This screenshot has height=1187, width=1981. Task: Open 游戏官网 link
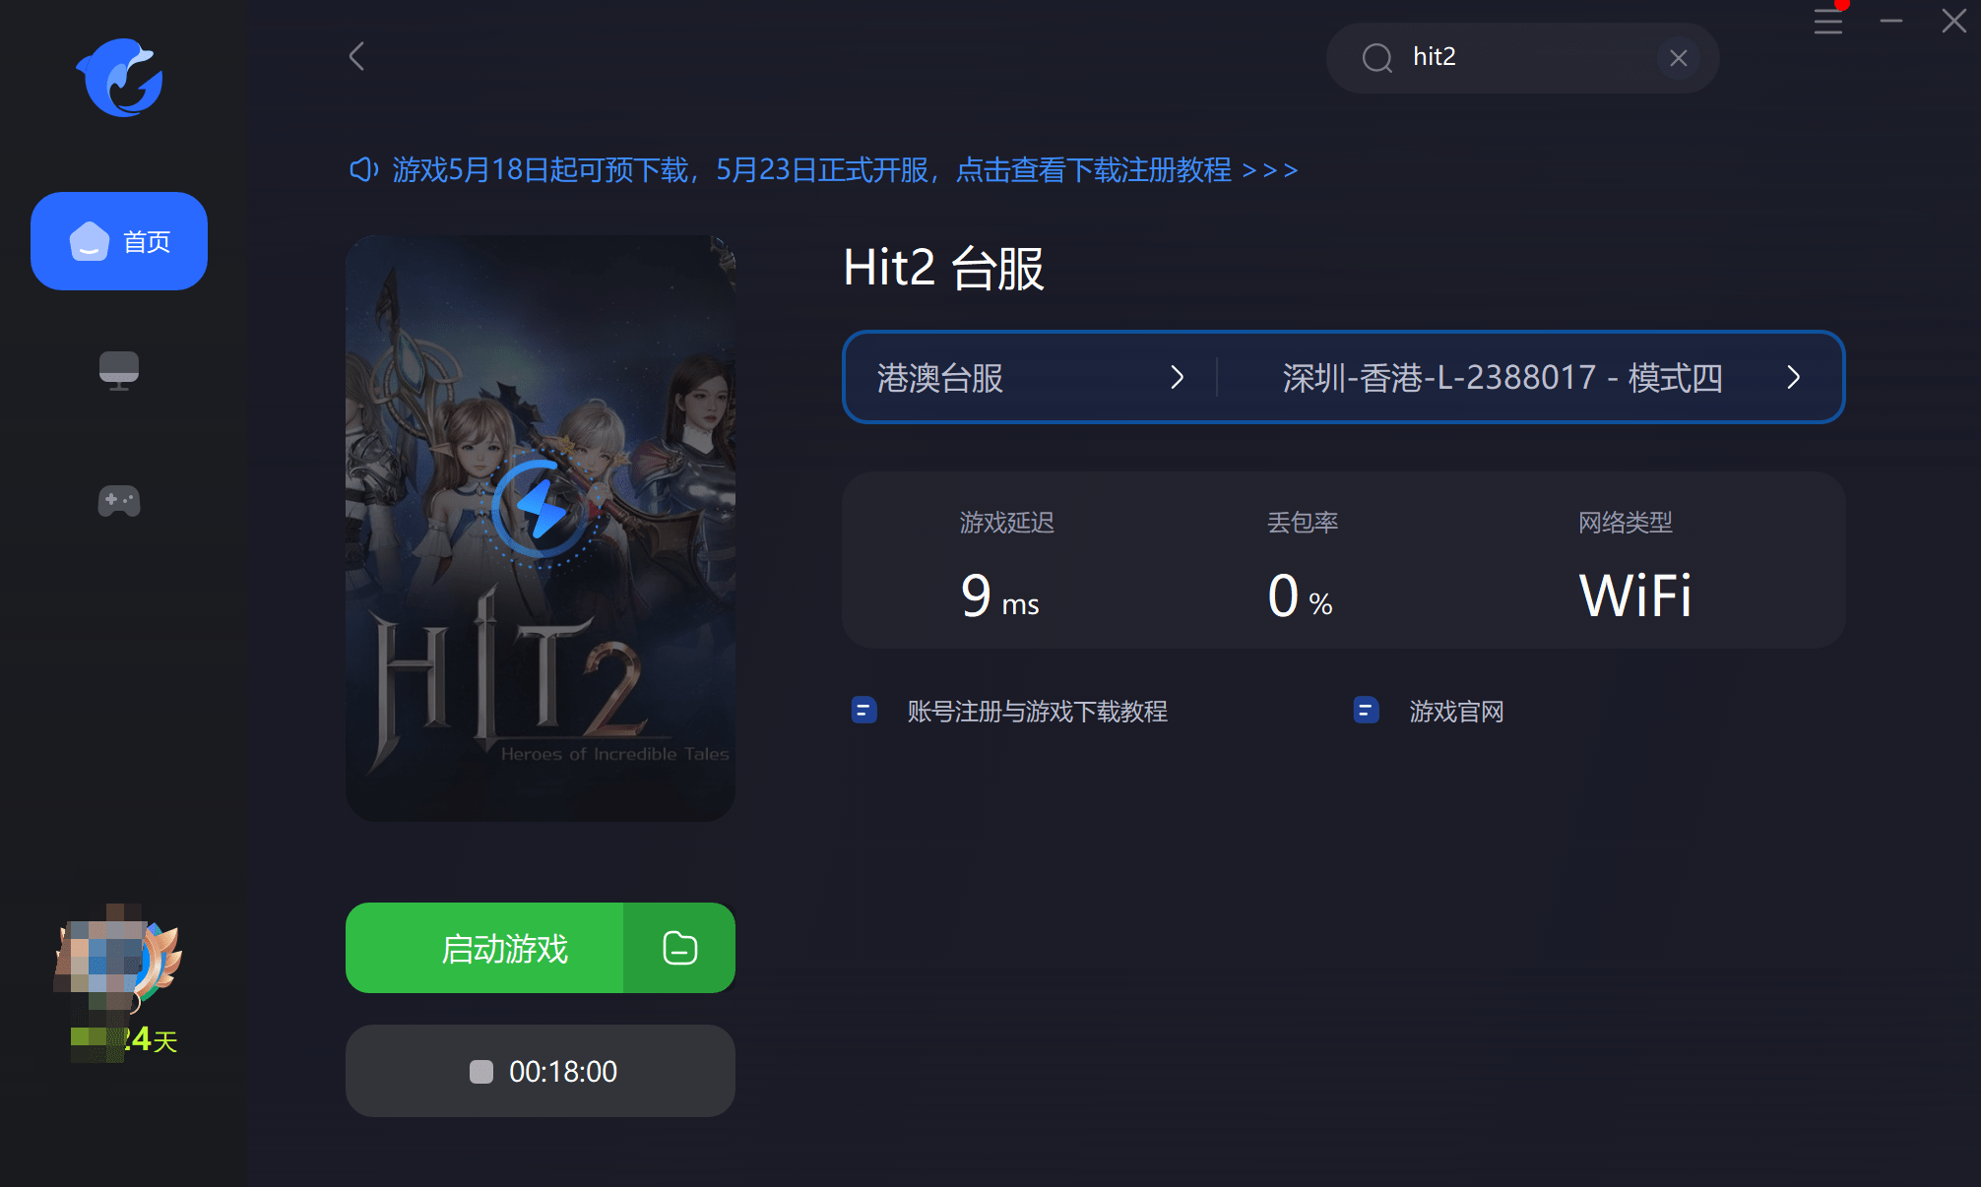click(x=1457, y=712)
